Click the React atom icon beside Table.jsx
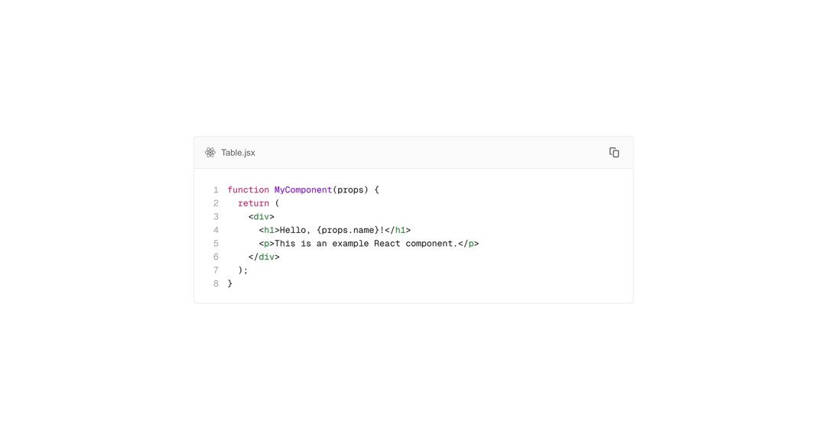 pos(210,153)
